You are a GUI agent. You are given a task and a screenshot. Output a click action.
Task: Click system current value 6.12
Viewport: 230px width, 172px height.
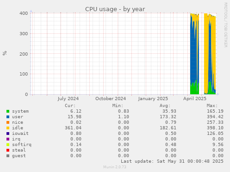click(76, 111)
